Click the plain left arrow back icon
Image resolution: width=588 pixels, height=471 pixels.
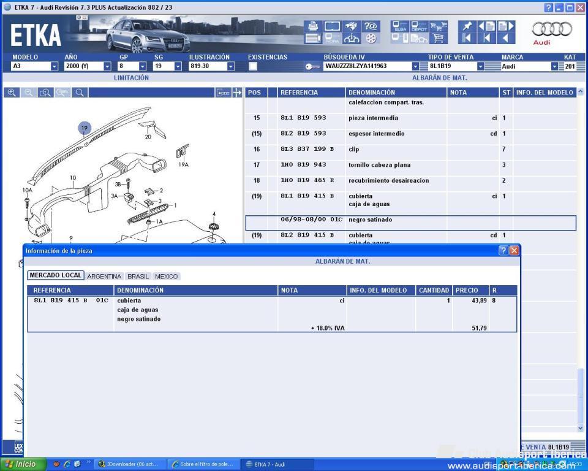[x=506, y=38]
